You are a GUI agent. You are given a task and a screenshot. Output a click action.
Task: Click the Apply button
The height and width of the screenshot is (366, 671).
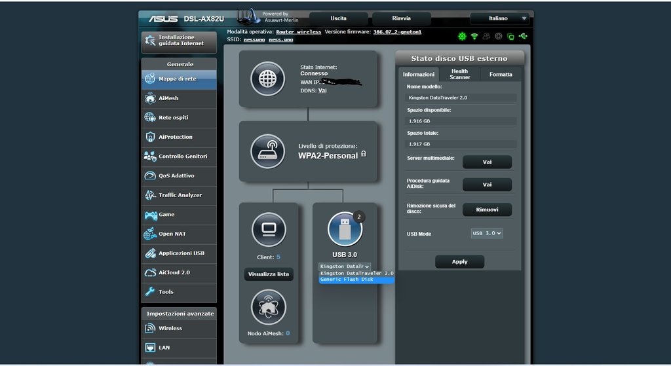[459, 262]
